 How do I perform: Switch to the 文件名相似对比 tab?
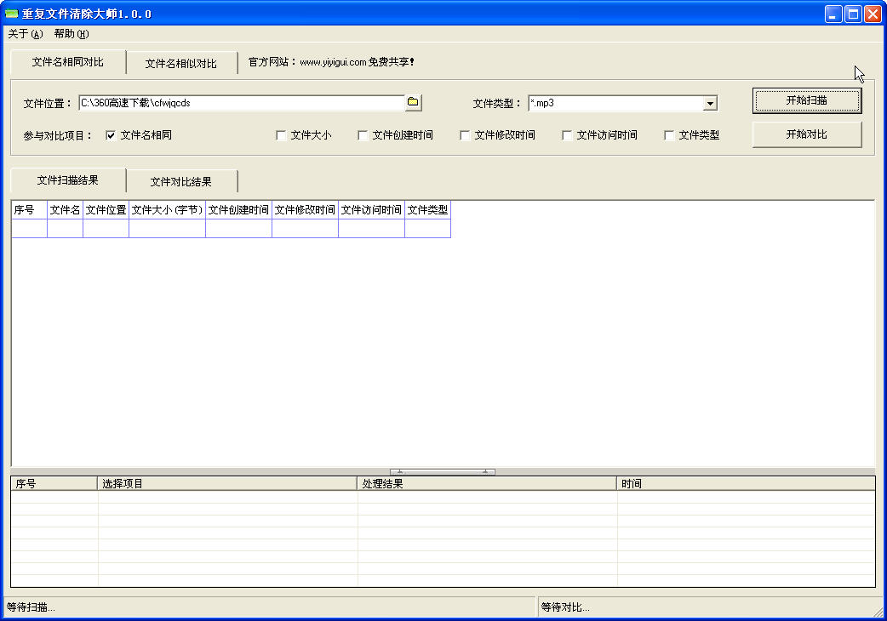(180, 63)
